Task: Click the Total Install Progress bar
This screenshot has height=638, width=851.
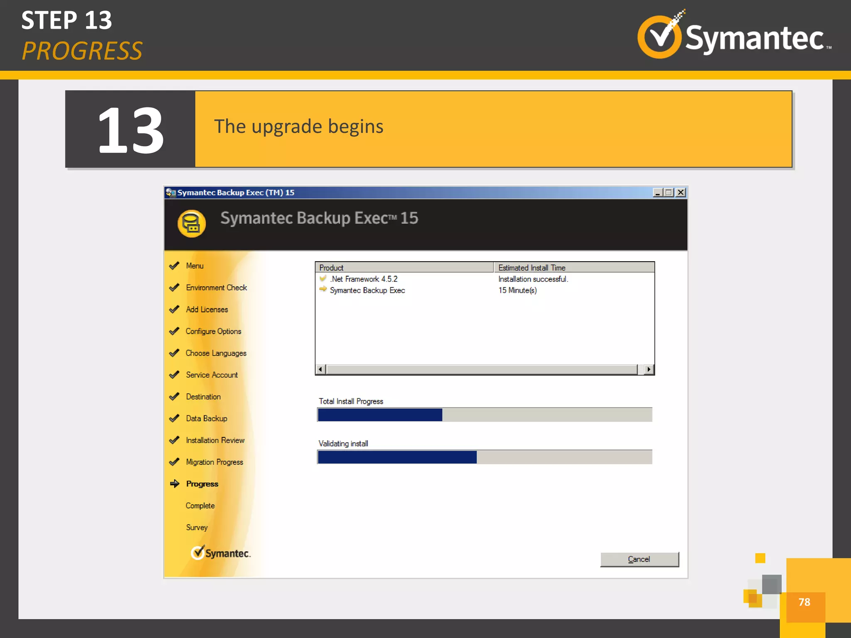Action: [485, 415]
